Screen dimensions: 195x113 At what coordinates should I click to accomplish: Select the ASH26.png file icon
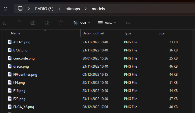[10, 42]
